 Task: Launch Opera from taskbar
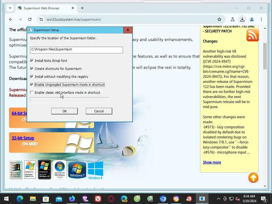tap(111, 199)
